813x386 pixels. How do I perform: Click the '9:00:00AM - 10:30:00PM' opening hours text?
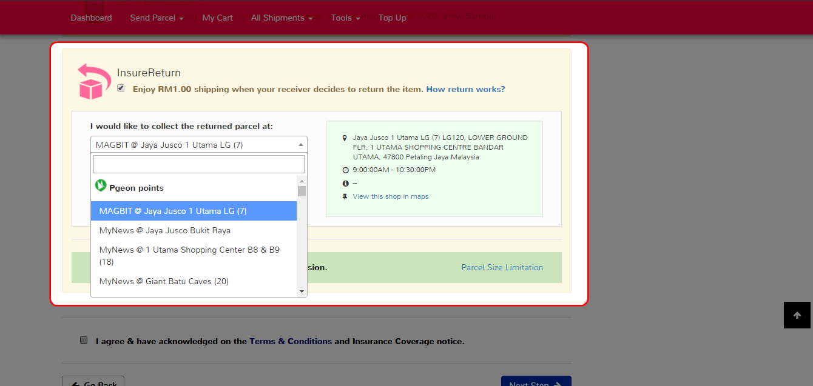coord(394,170)
